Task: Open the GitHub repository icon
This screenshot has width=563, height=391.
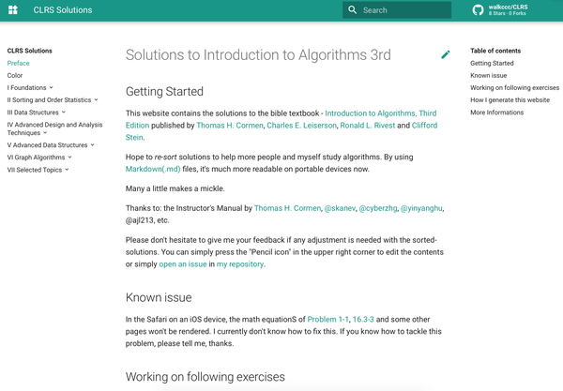Action: pos(478,10)
